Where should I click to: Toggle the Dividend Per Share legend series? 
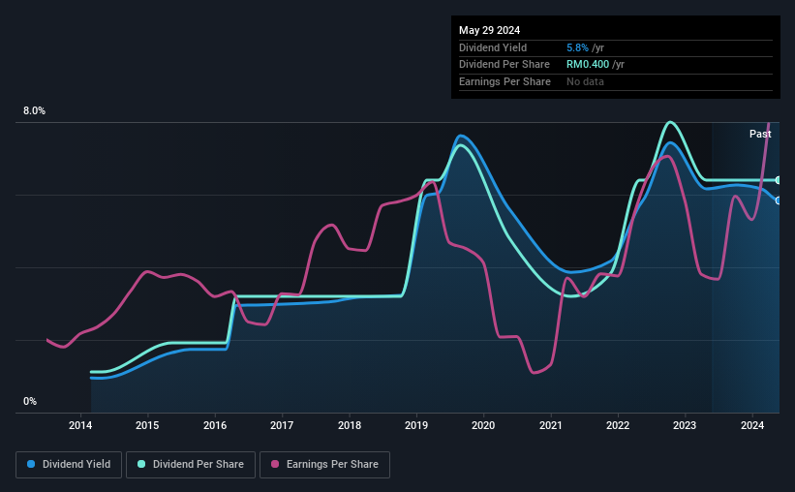pyautogui.click(x=191, y=464)
